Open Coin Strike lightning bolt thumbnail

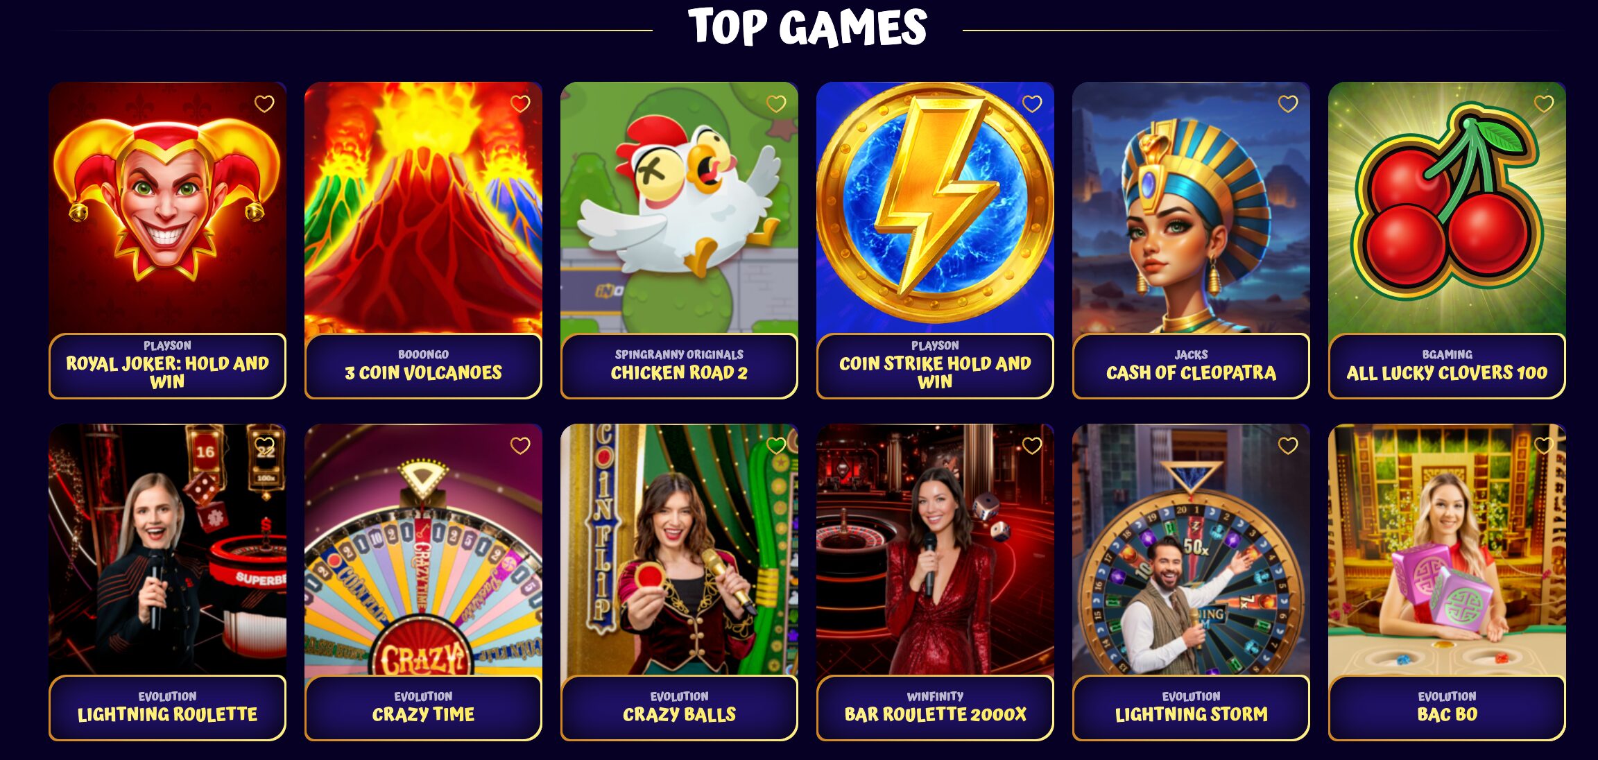coord(935,208)
